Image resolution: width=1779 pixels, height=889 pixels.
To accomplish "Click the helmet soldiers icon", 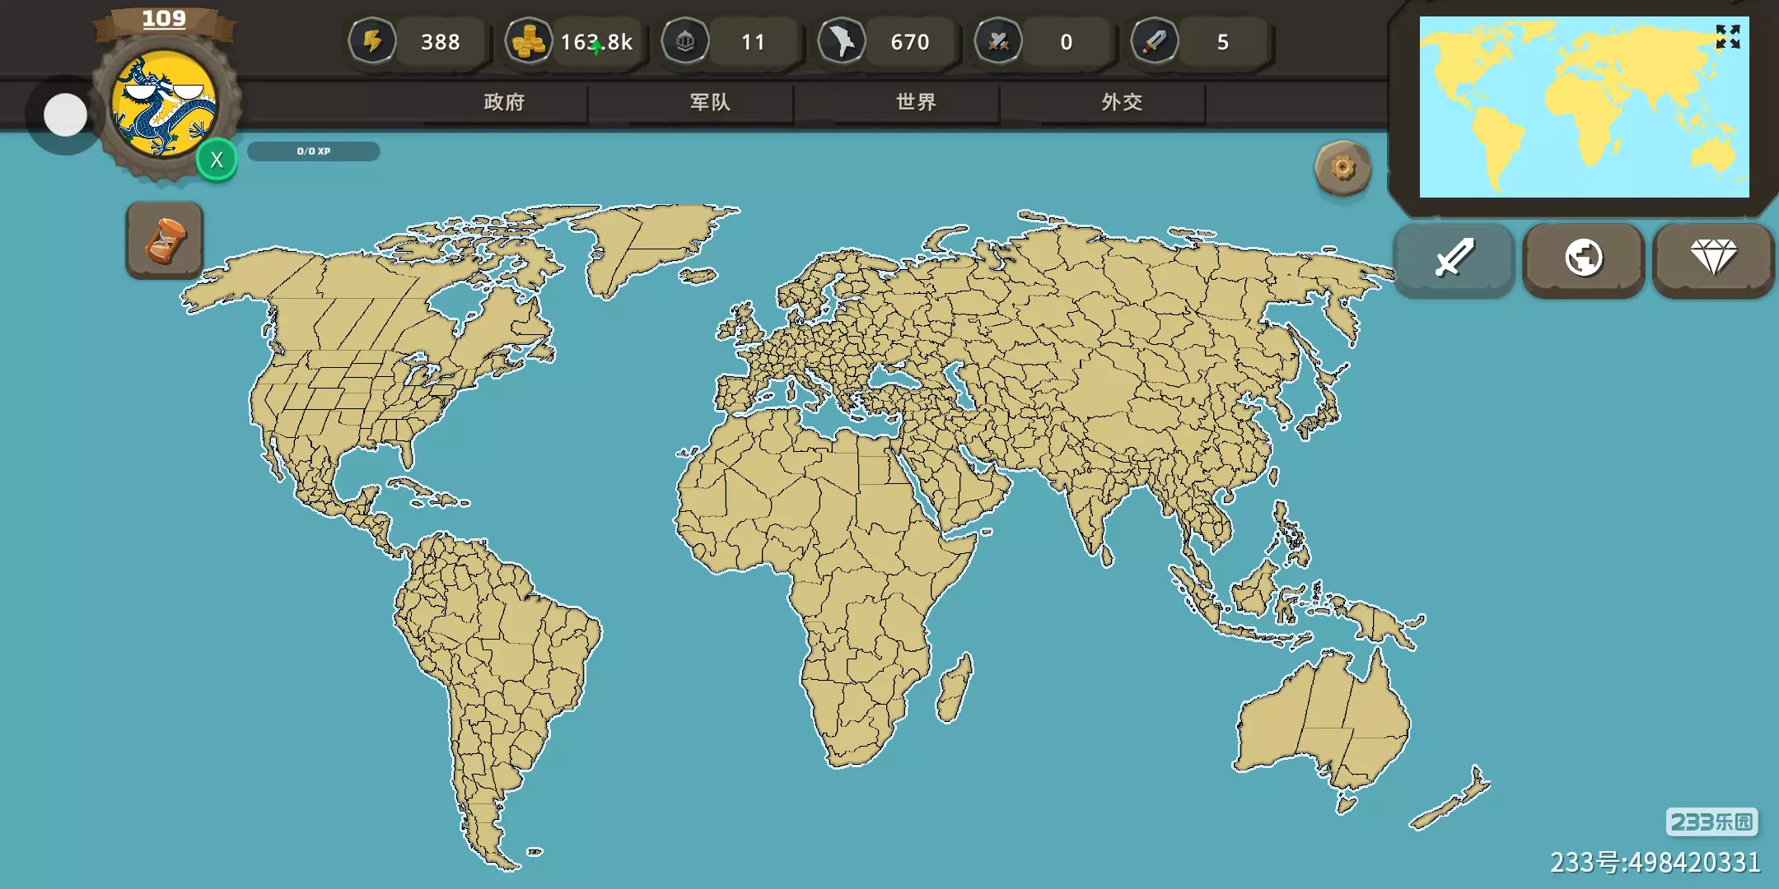I will [x=685, y=41].
